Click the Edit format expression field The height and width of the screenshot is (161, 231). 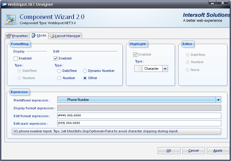(x=139, y=116)
